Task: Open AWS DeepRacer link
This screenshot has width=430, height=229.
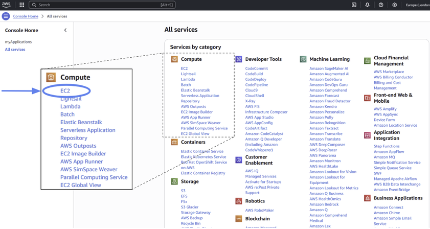Action: click(323, 150)
